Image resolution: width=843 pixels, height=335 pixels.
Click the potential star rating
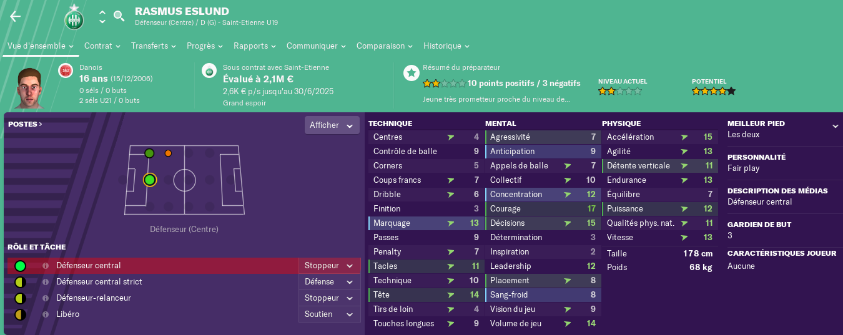[x=714, y=91]
